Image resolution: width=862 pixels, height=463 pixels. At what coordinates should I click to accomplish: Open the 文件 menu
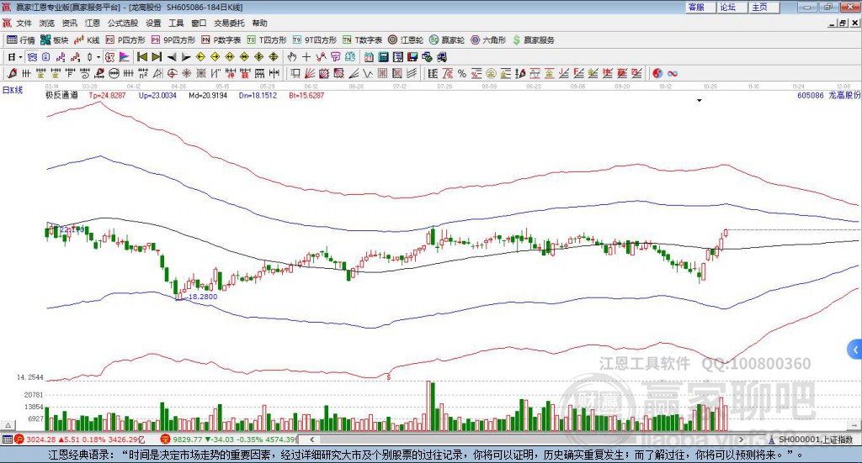[x=24, y=23]
